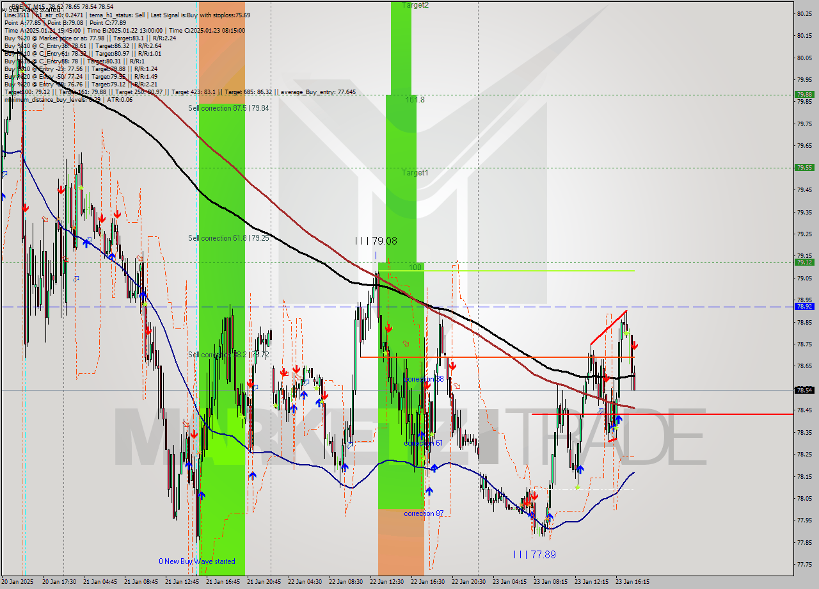Click '22 Jan 16:30' on time axis
This screenshot has width=819, height=589.
click(x=427, y=582)
